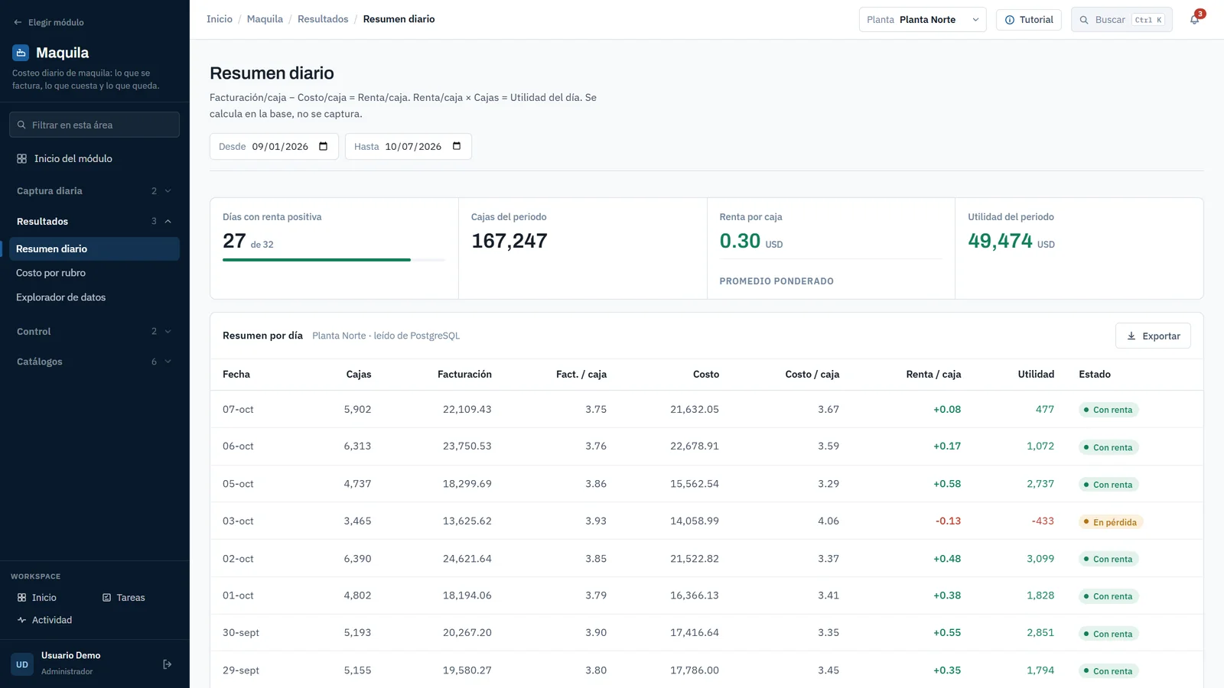
Task: Open the Planta Norte plant dropdown
Action: [x=923, y=20]
